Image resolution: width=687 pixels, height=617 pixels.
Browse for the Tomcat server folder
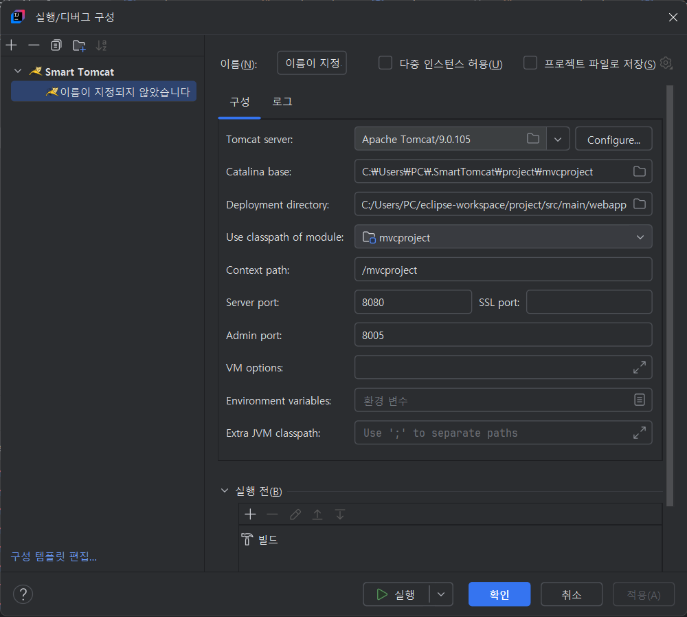click(533, 139)
